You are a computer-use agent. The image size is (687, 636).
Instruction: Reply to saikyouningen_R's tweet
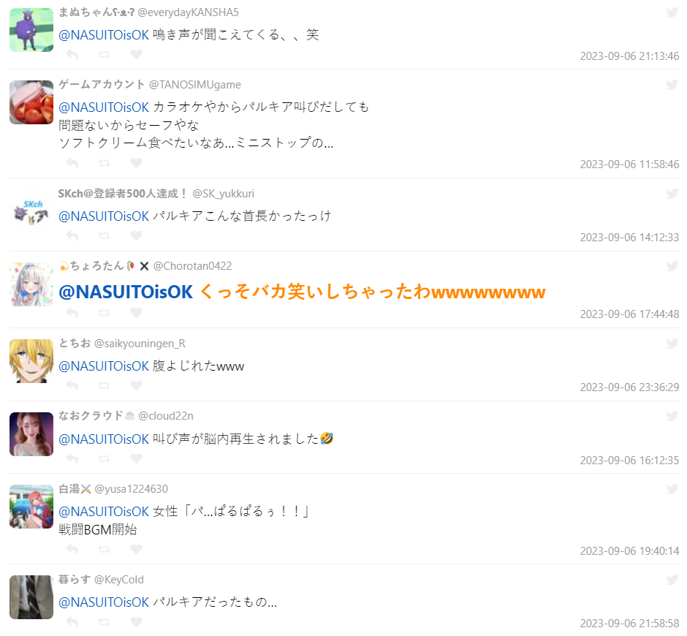pyautogui.click(x=72, y=386)
